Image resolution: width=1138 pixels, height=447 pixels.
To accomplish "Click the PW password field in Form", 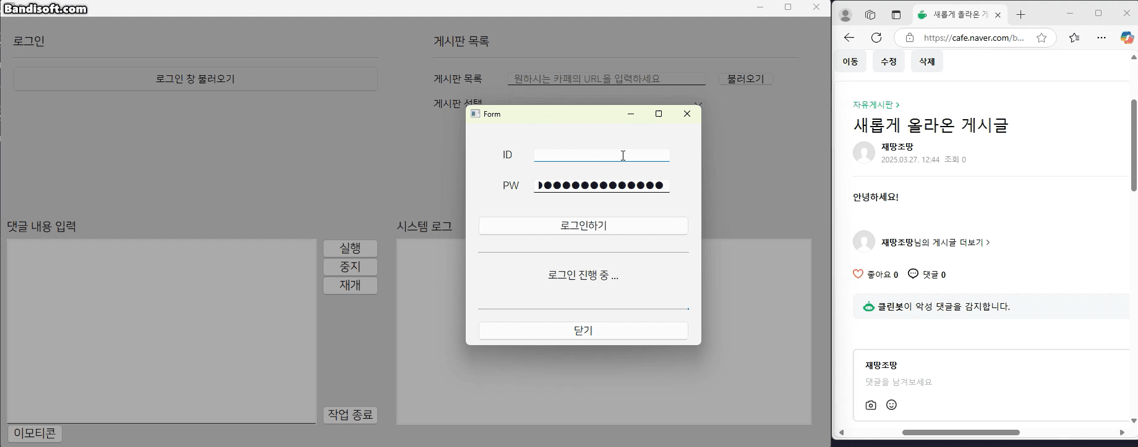I will [602, 185].
